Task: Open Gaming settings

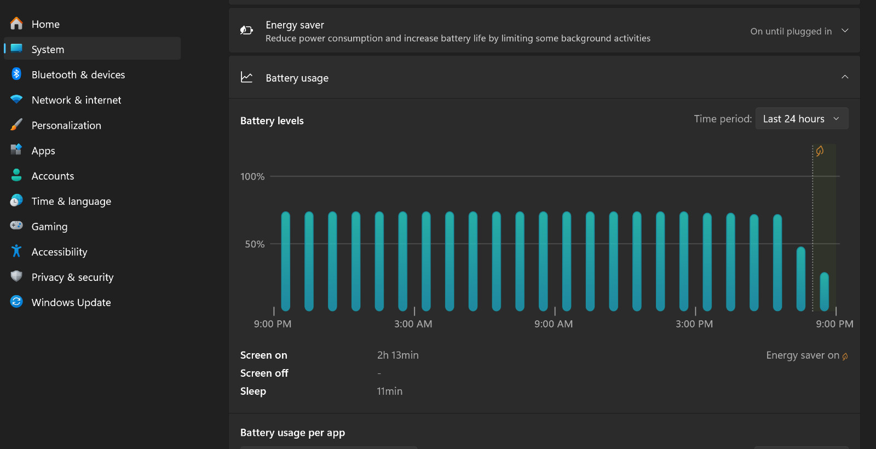Action: [92, 226]
